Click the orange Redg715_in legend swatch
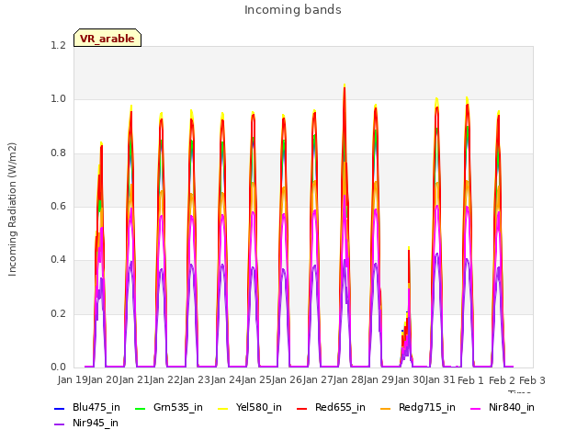The width and height of the screenshot is (588, 441). click(385, 408)
